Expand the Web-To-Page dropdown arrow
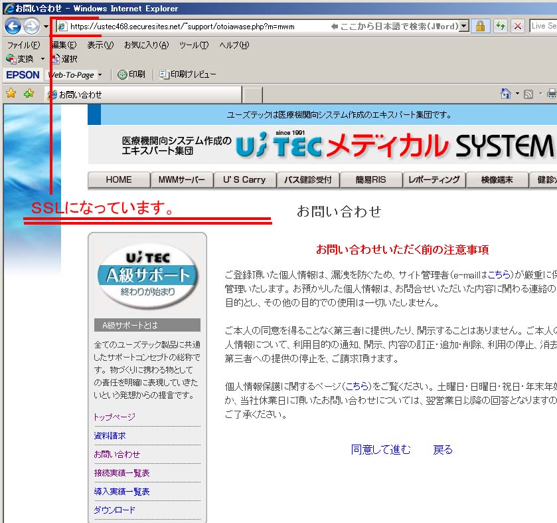557x523 pixels. tap(100, 75)
